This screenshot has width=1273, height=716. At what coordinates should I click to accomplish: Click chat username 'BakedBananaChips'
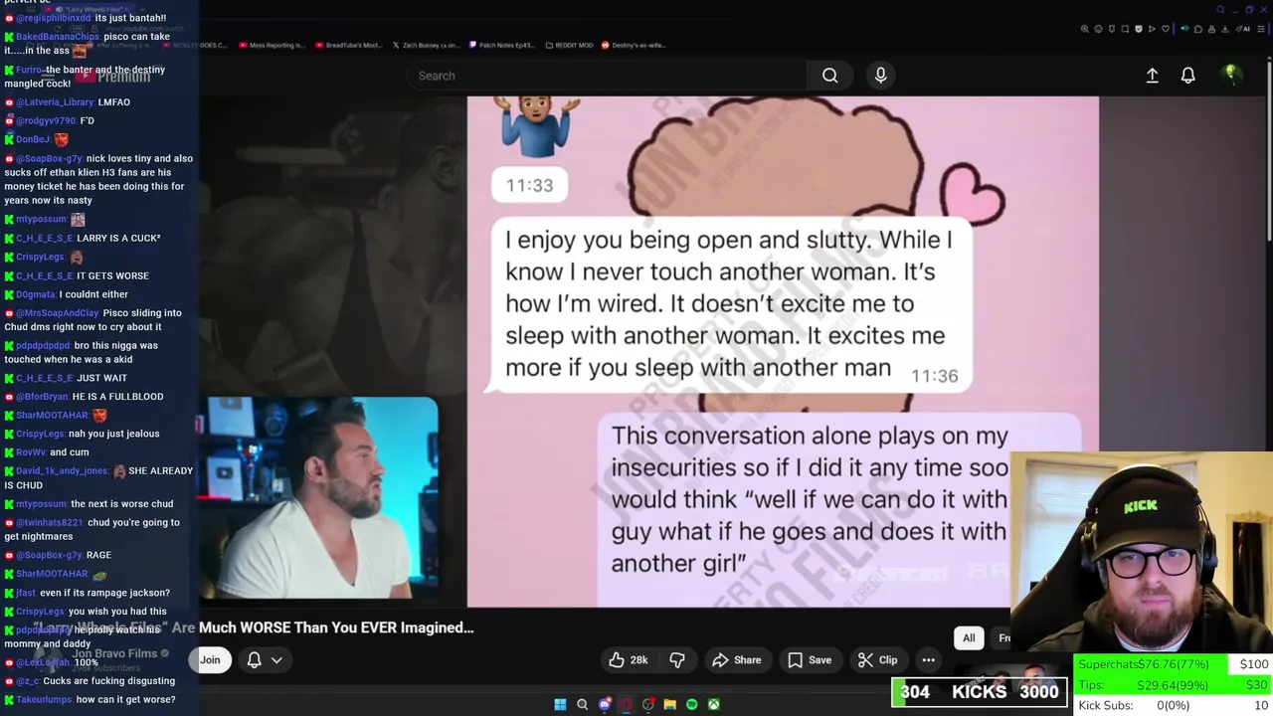[x=58, y=37]
